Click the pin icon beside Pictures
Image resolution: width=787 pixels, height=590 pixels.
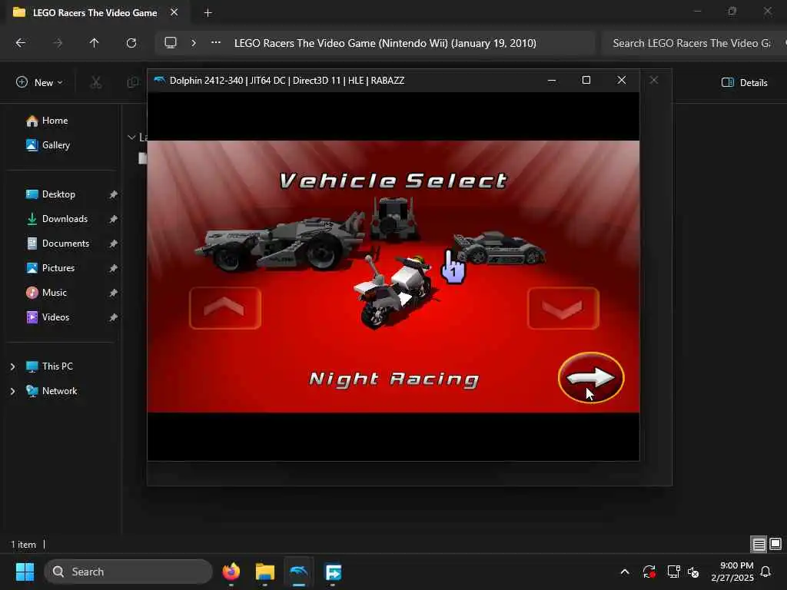click(114, 268)
